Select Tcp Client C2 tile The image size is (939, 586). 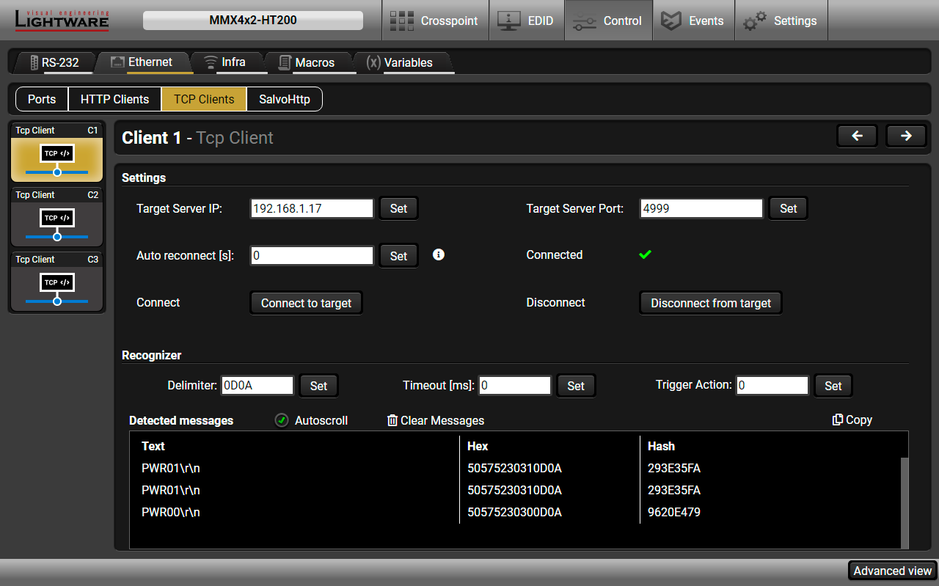click(57, 217)
